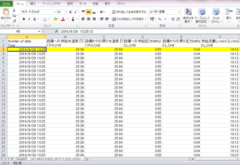This screenshot has height=165, width=240.
Task: Click the select-all corner button
Action: pyautogui.click(x=3, y=37)
